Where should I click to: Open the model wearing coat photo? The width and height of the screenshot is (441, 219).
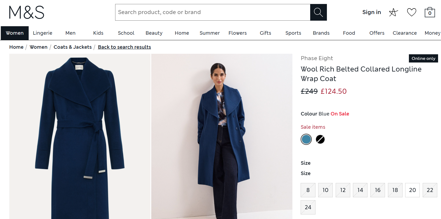(222, 136)
